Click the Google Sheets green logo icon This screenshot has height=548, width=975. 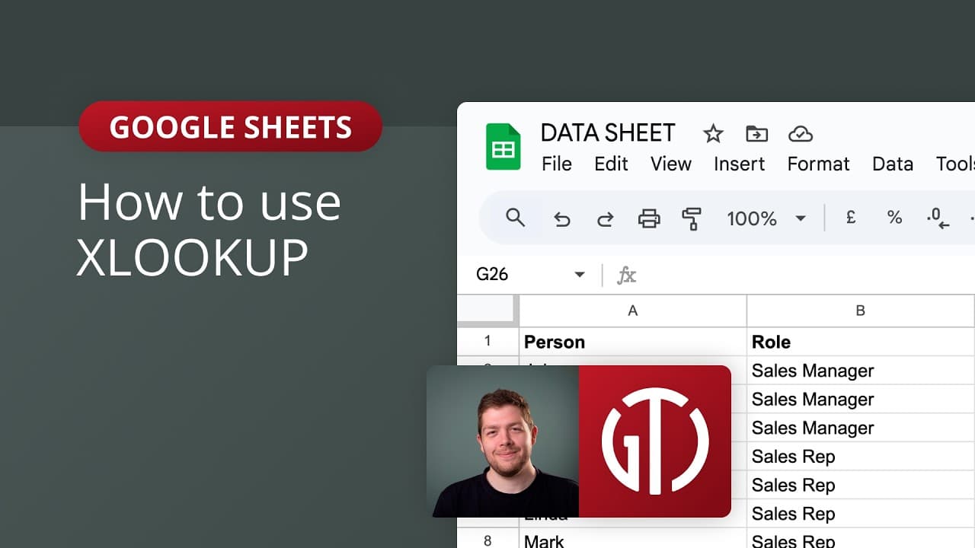click(503, 146)
